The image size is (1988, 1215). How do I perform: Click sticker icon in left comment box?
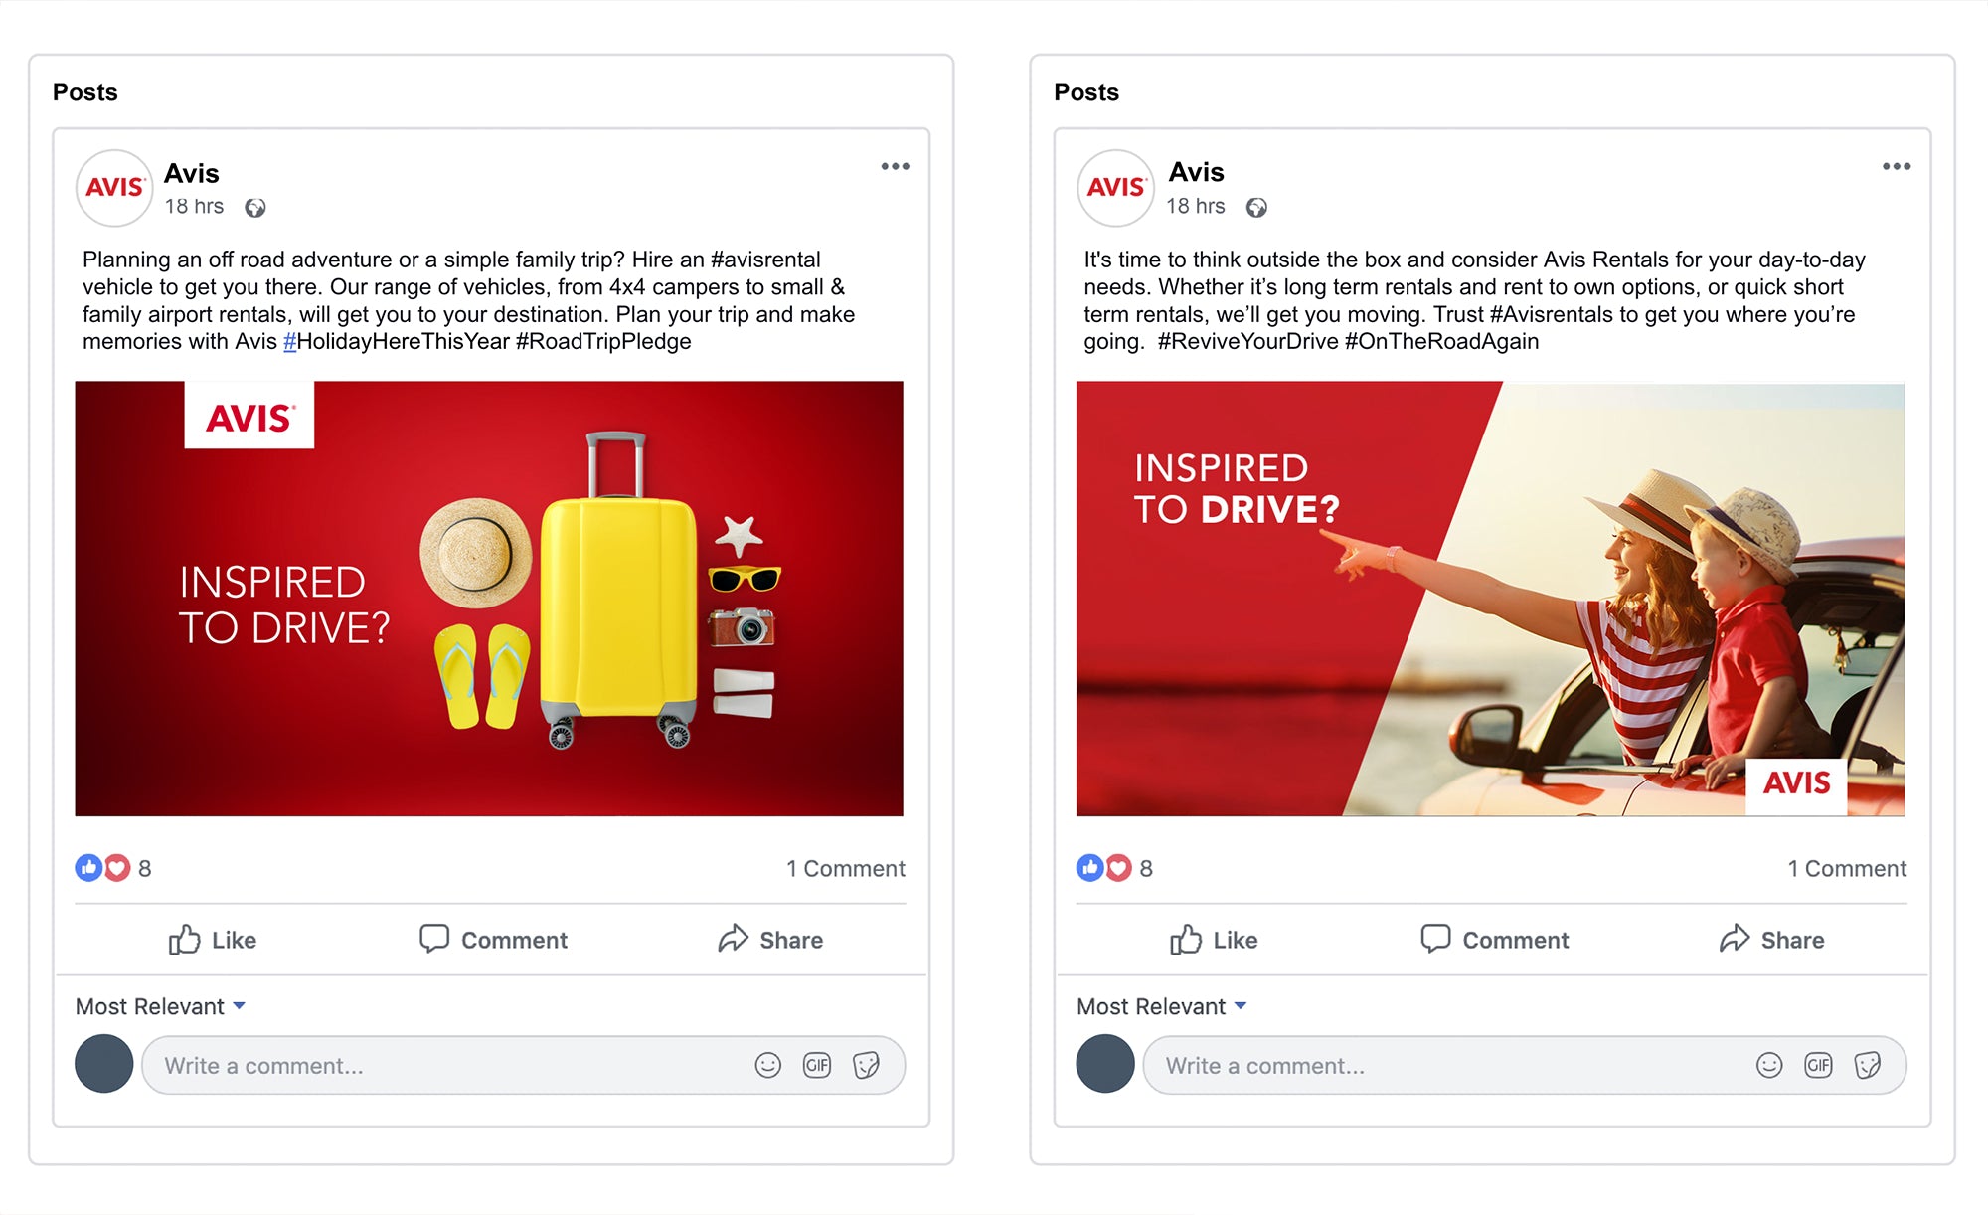coord(866,1065)
